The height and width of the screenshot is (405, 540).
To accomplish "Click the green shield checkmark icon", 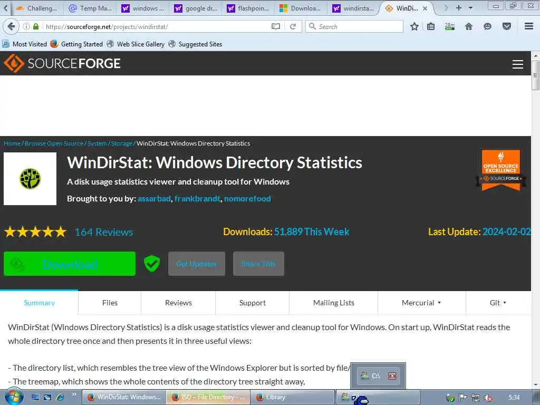I will coord(151,264).
